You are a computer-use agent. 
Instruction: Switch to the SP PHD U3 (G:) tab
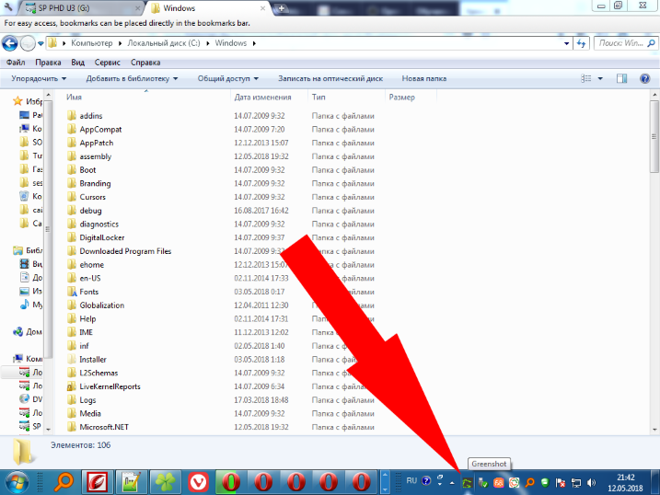click(74, 7)
